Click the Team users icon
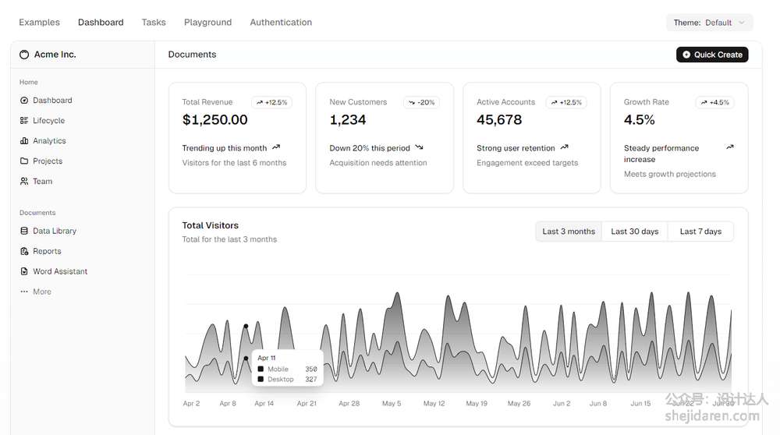This screenshot has width=780, height=435. [x=24, y=182]
